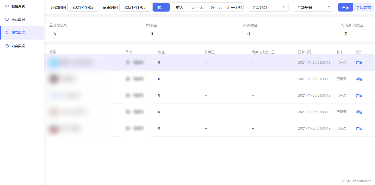Open 详情 for the second account row
This screenshot has width=375, height=185.
pyautogui.click(x=359, y=79)
